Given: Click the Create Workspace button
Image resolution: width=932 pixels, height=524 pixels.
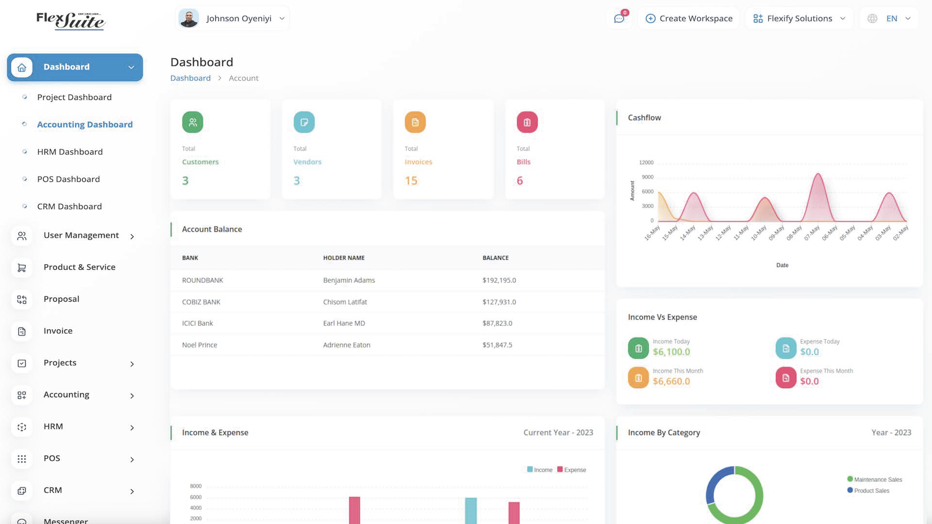Looking at the screenshot, I should click(x=689, y=18).
